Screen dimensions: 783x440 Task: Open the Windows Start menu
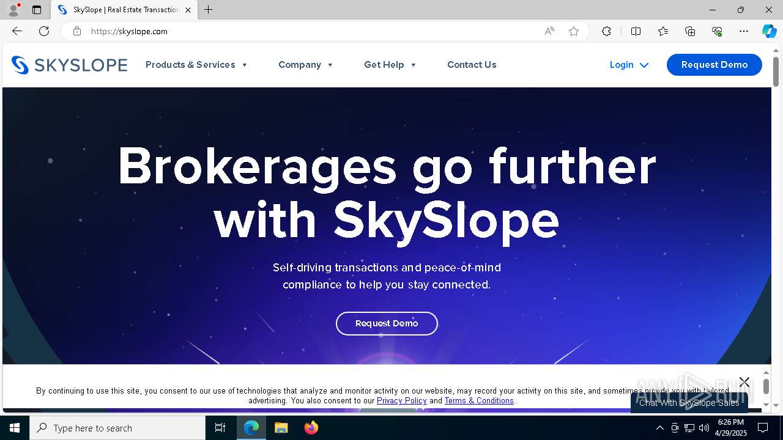click(x=15, y=428)
